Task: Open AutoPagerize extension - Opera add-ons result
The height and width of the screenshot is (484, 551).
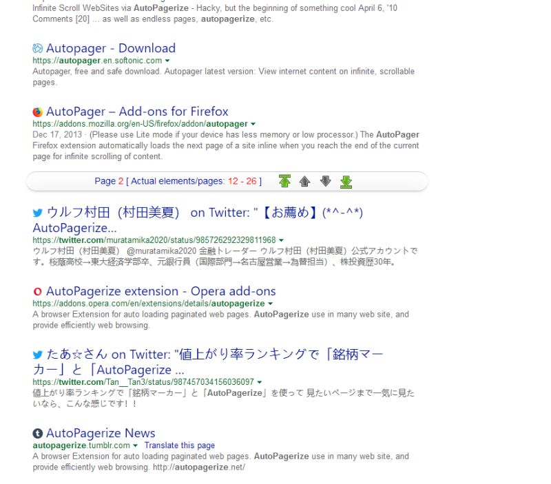Action: [x=161, y=291]
